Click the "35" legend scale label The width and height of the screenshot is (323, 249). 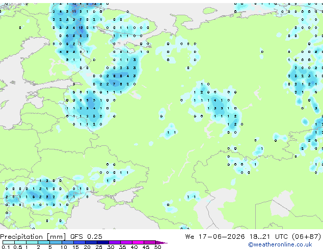tap(122, 247)
